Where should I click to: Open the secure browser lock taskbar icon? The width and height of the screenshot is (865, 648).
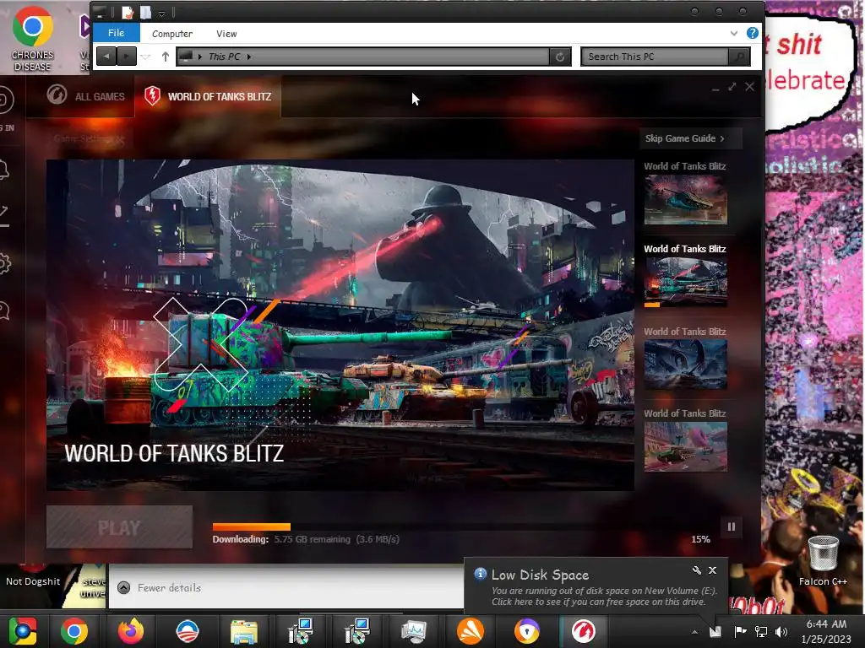click(527, 631)
